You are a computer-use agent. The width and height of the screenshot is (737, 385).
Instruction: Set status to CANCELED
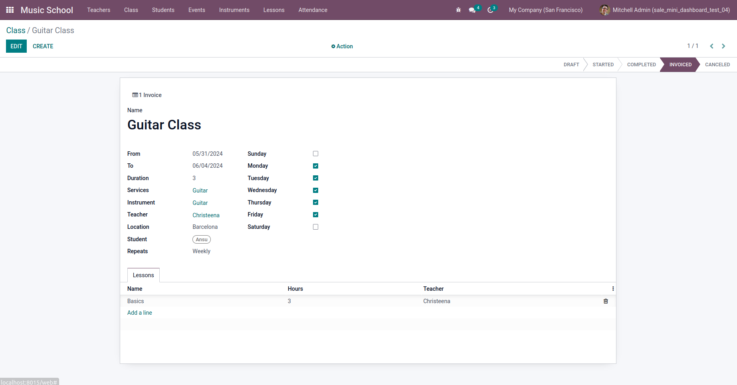(717, 65)
